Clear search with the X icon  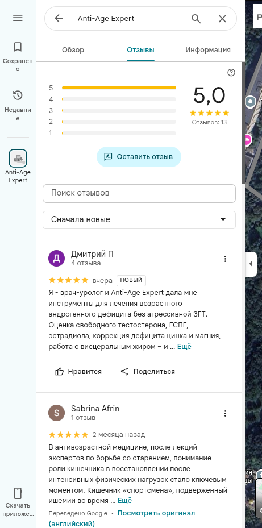pos(222,19)
